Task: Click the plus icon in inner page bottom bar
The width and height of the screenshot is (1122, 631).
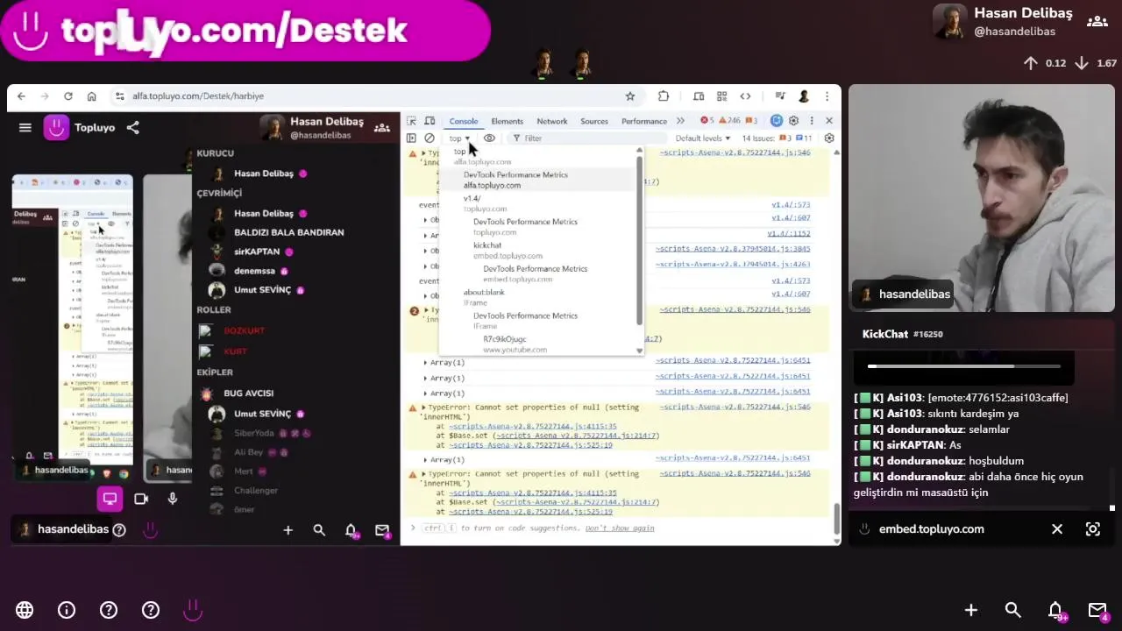Action: (288, 530)
